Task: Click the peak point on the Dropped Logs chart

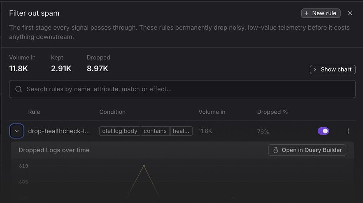Action: [144, 166]
